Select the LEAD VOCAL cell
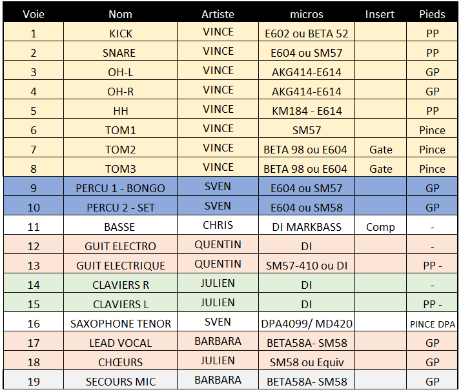The height and width of the screenshot is (392, 461). tap(120, 343)
